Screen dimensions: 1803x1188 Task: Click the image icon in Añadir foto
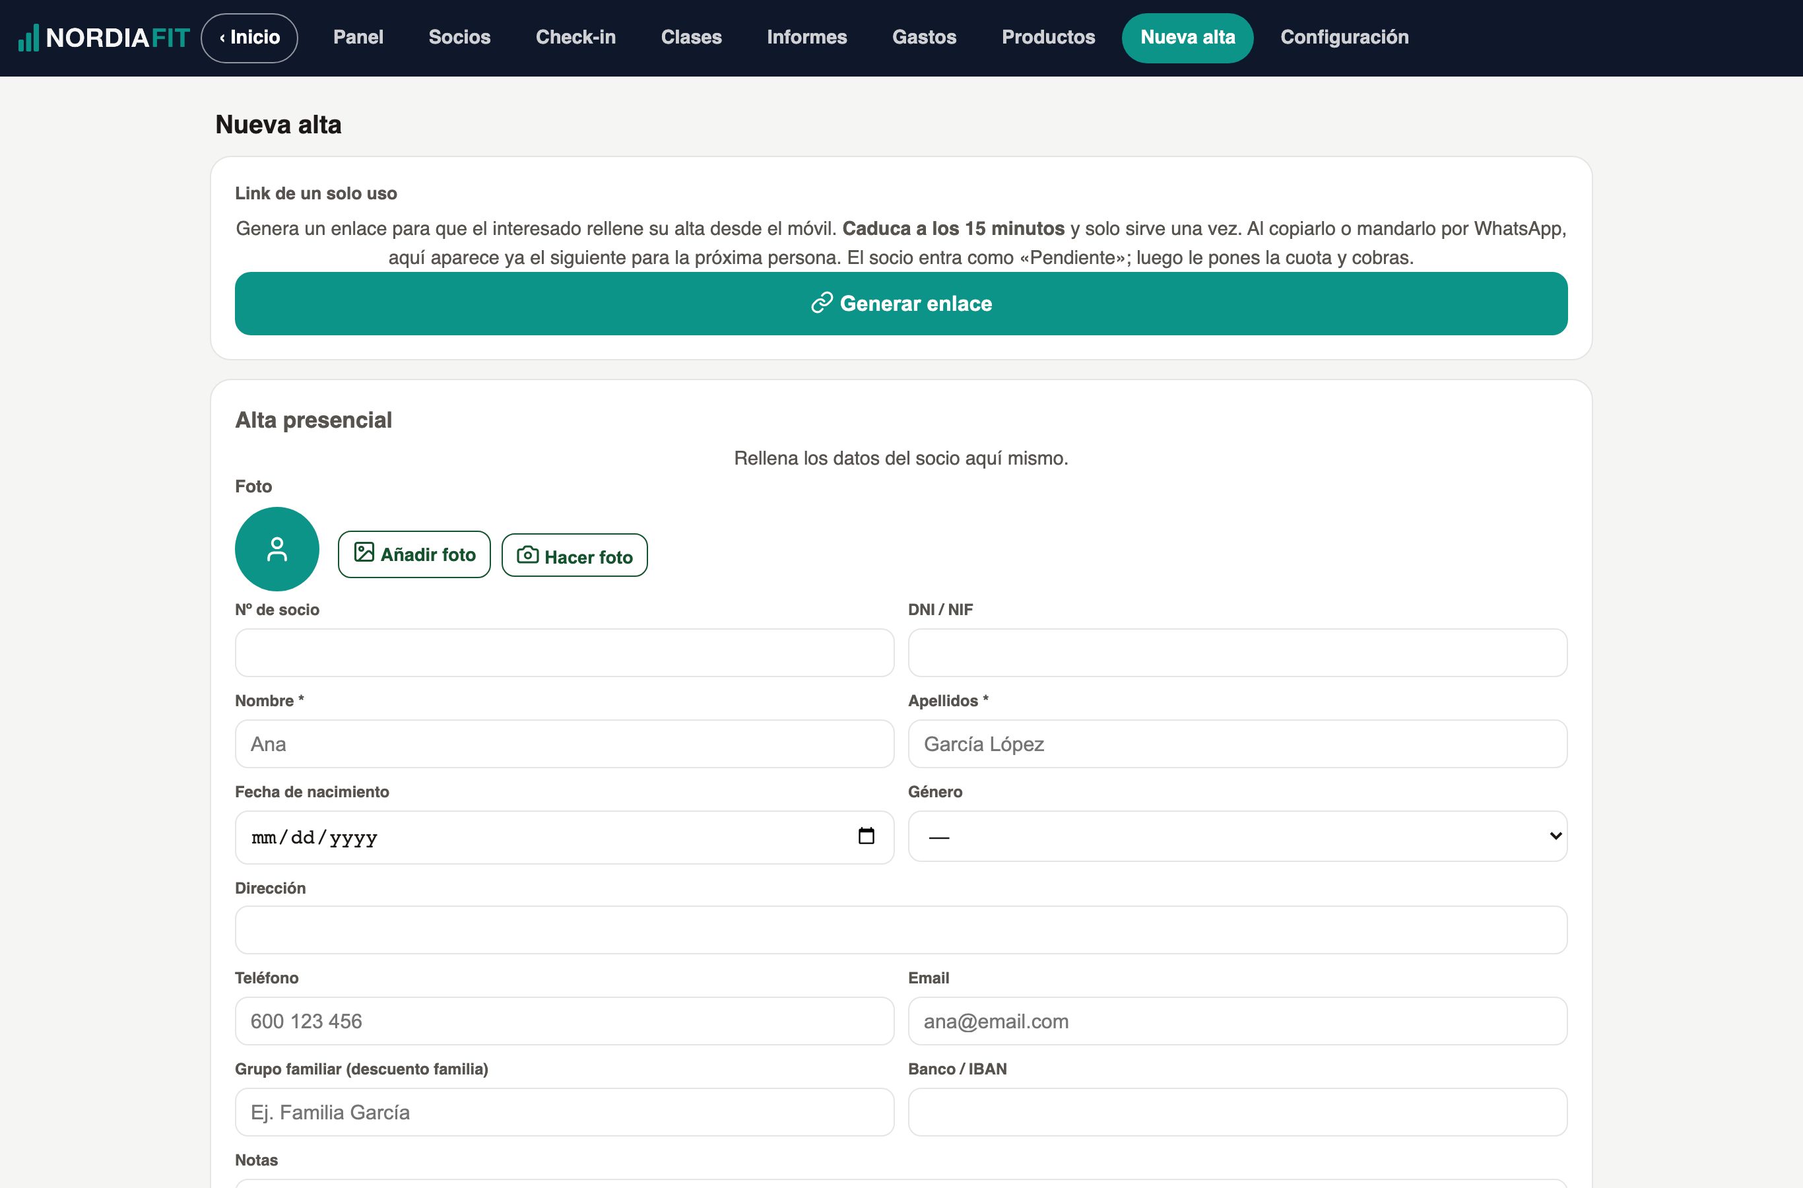click(x=364, y=553)
